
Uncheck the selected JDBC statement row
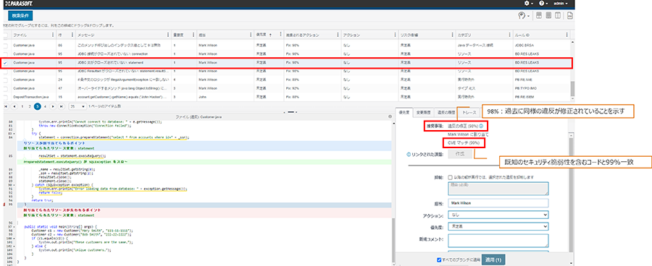click(5, 63)
